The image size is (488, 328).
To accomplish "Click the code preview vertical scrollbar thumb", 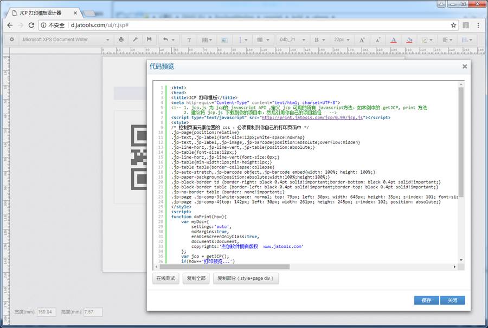I will click(x=461, y=142).
